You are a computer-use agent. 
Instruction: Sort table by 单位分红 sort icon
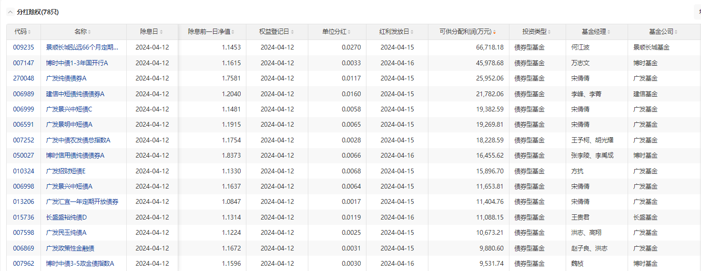[349, 32]
